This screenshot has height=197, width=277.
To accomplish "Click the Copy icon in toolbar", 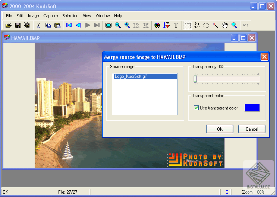I will pos(48,25).
